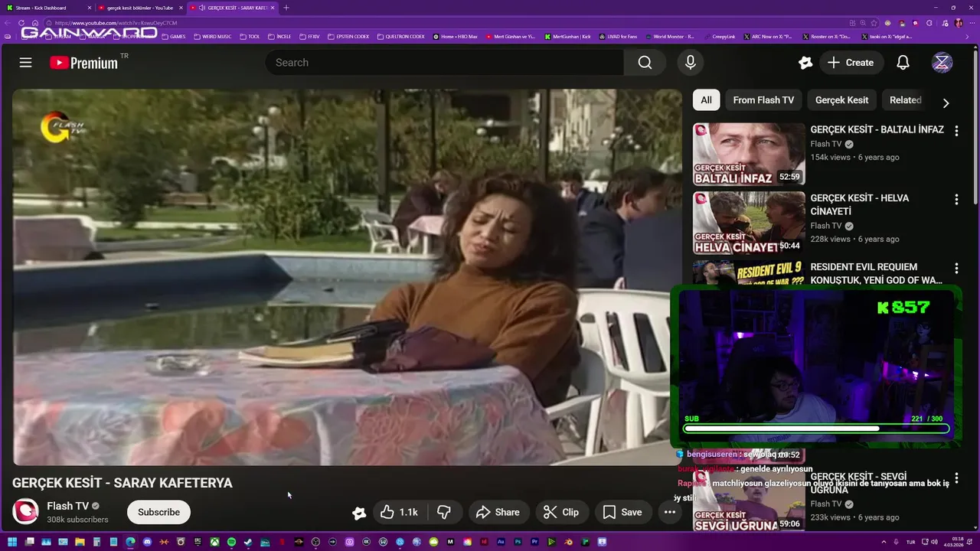Open CreepyLink bookmark

point(720,36)
